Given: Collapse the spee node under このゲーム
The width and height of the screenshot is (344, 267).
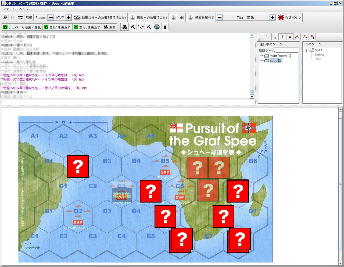Looking at the screenshot, I should coord(307,50).
